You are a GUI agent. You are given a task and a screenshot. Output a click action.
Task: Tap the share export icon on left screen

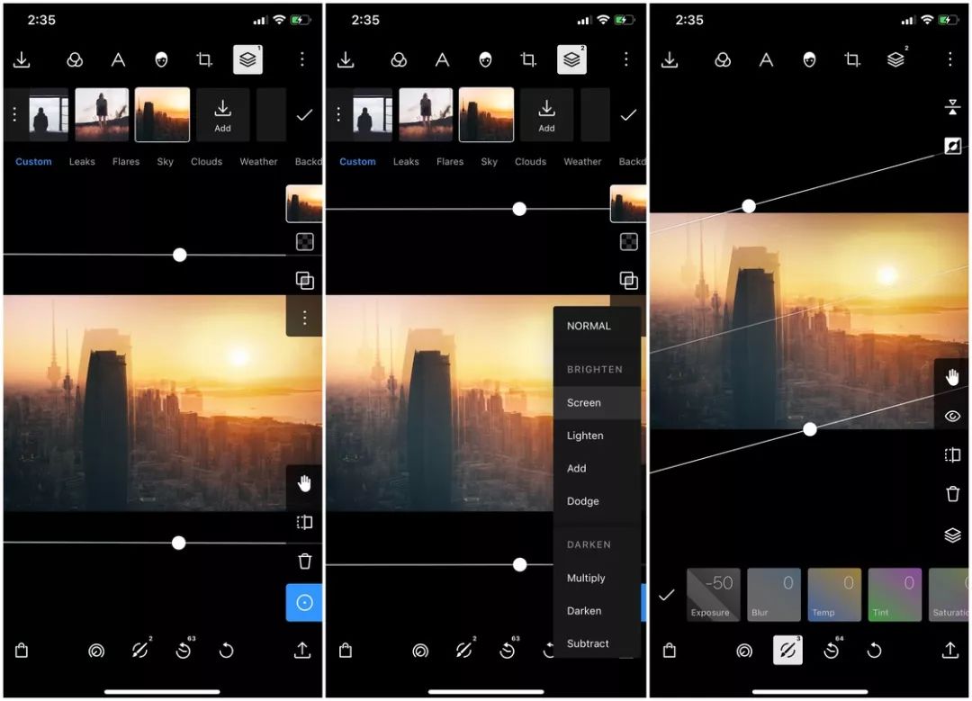tap(301, 651)
